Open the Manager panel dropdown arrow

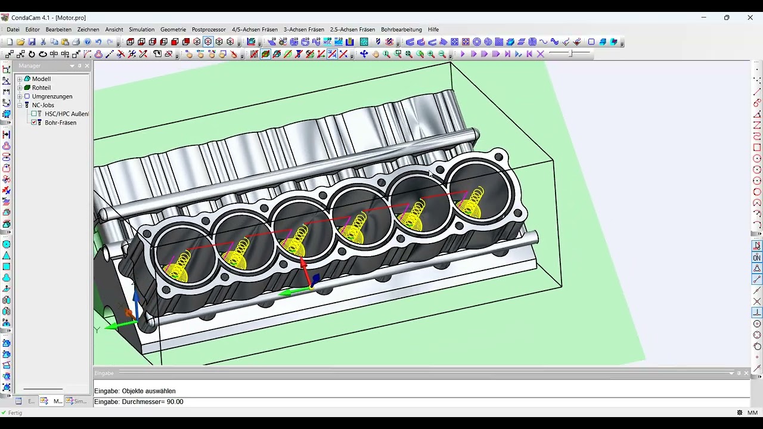click(72, 66)
